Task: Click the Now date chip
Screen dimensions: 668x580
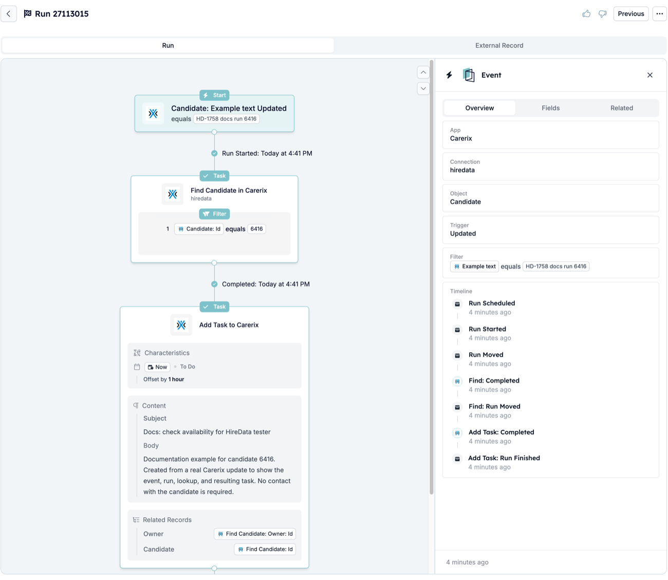Action: [x=157, y=367]
